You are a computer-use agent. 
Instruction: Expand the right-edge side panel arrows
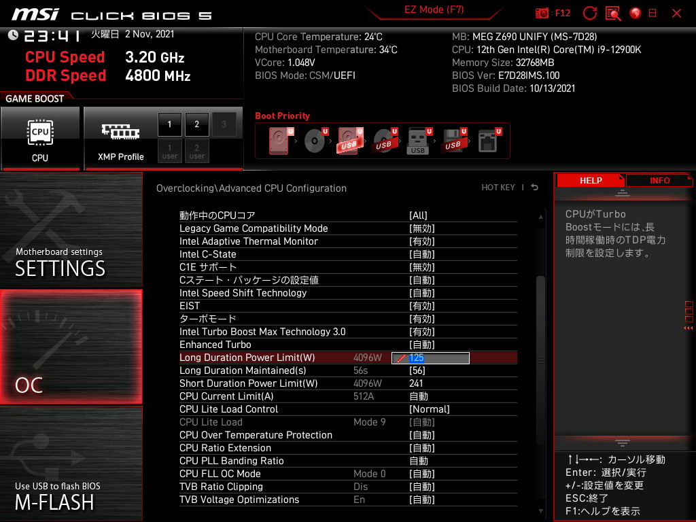[x=689, y=328]
